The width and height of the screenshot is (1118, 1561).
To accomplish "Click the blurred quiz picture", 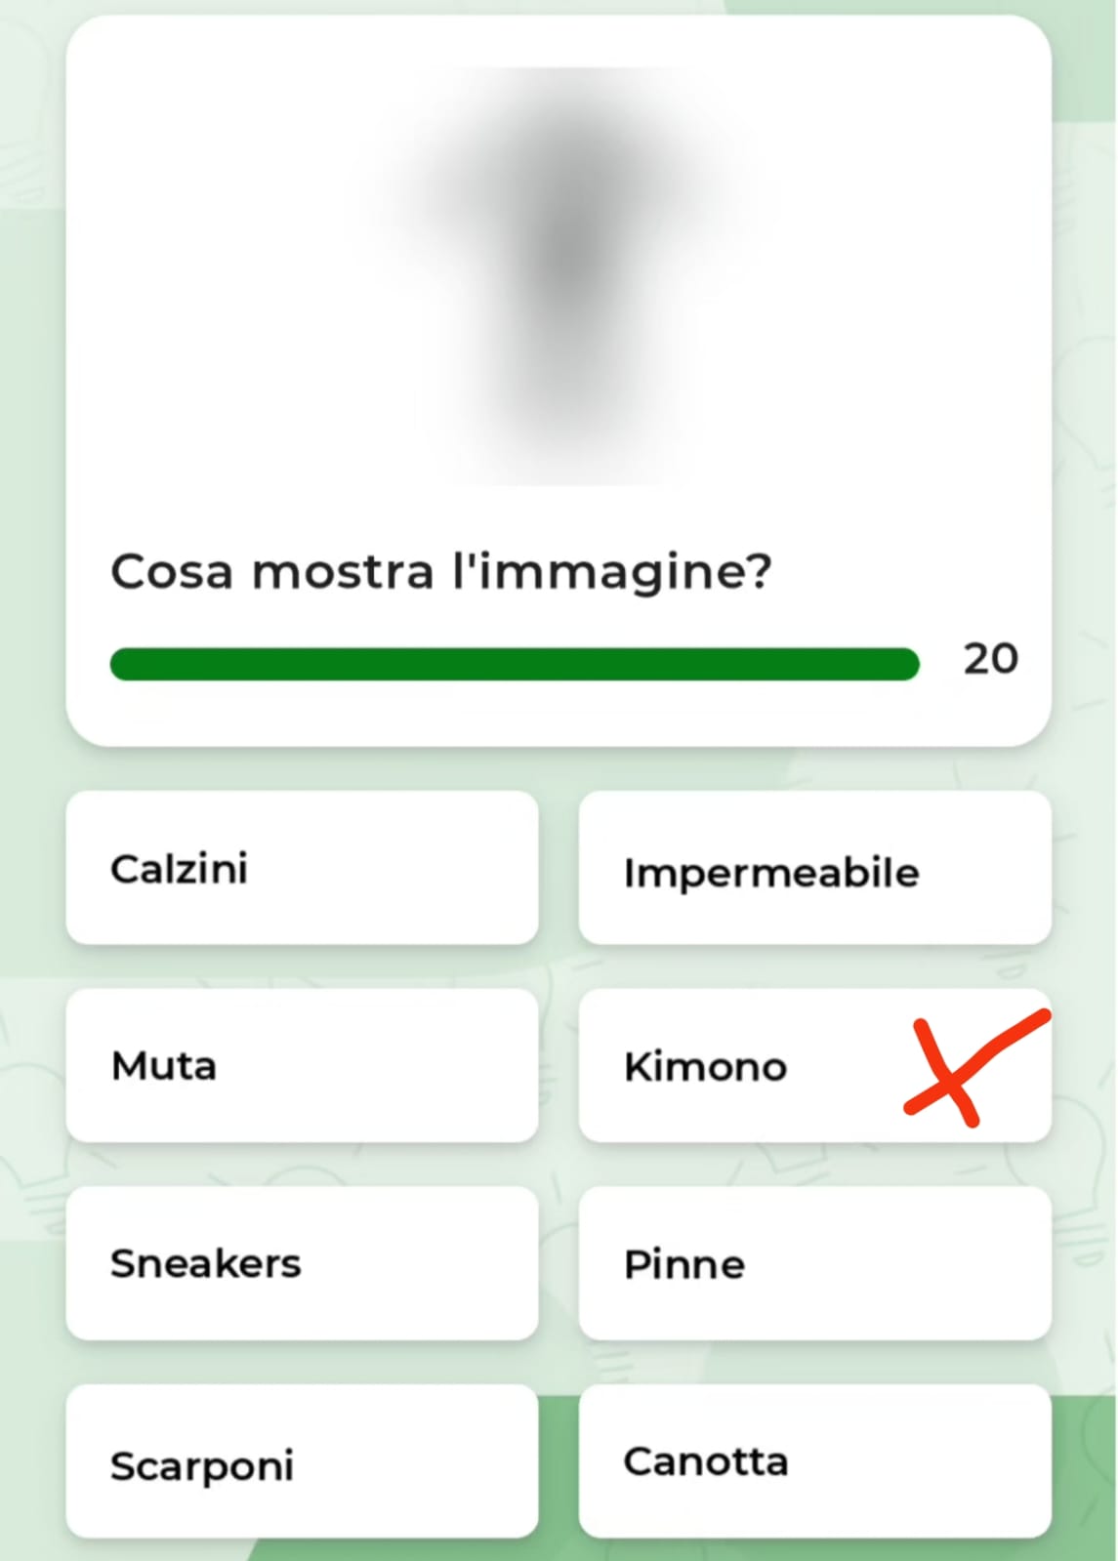I will point(566,275).
